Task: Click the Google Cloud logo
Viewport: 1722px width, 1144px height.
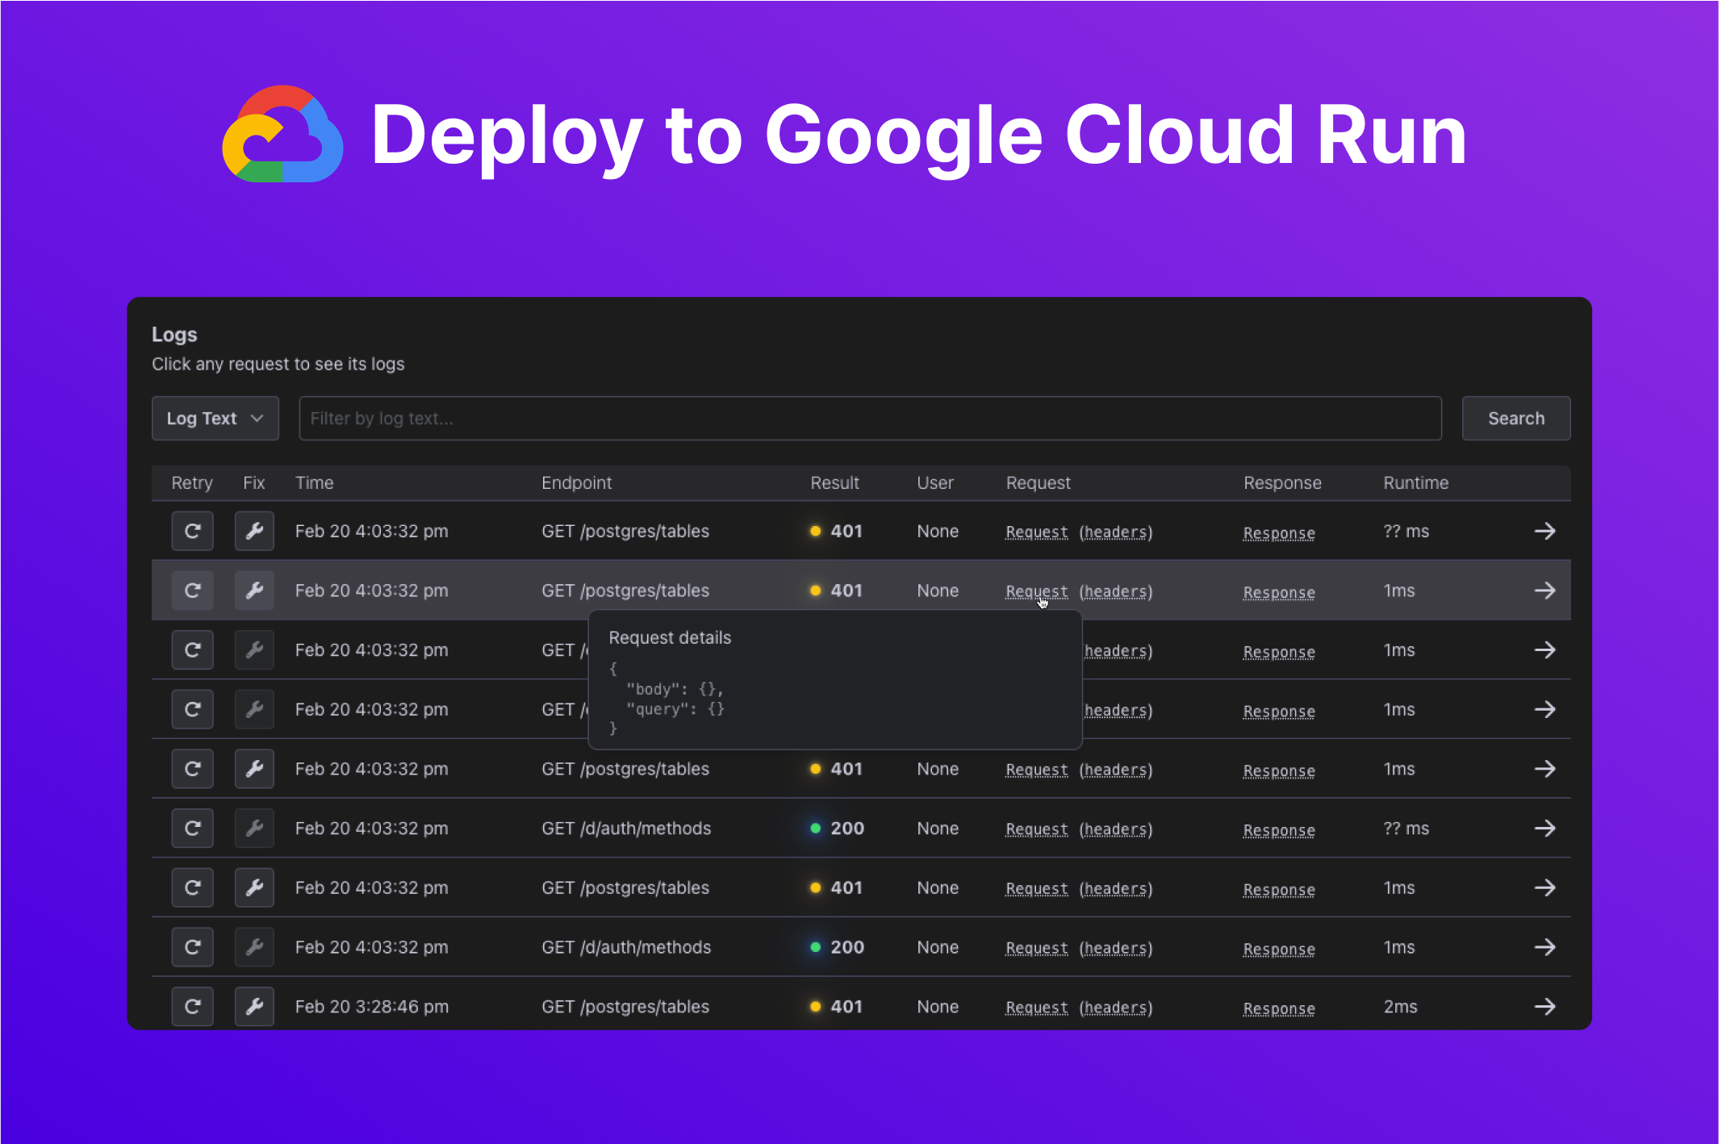Action: tap(282, 135)
